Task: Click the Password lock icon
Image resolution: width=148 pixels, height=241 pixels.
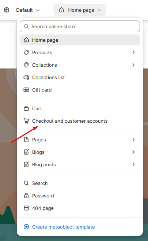Action: [x=26, y=196]
